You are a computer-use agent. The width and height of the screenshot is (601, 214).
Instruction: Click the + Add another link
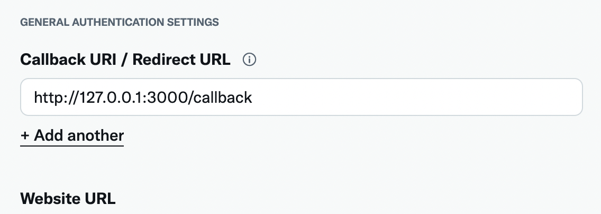[x=72, y=135]
